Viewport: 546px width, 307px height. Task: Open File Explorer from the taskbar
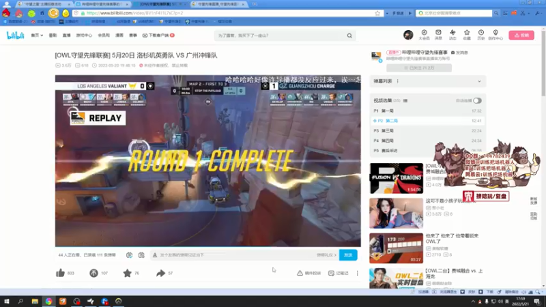click(35, 301)
